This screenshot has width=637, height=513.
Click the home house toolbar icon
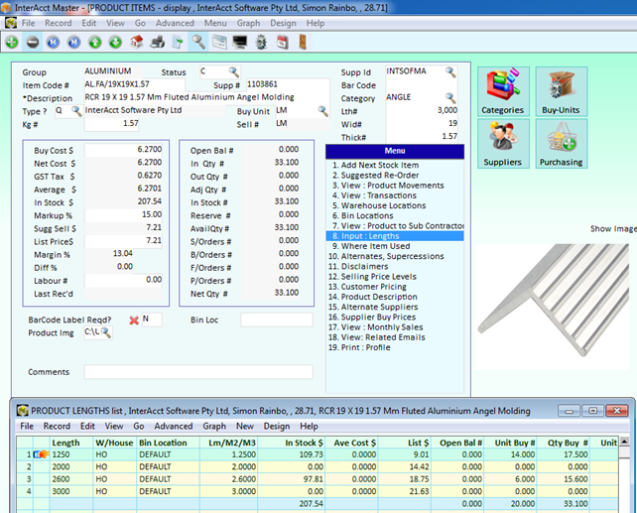137,42
